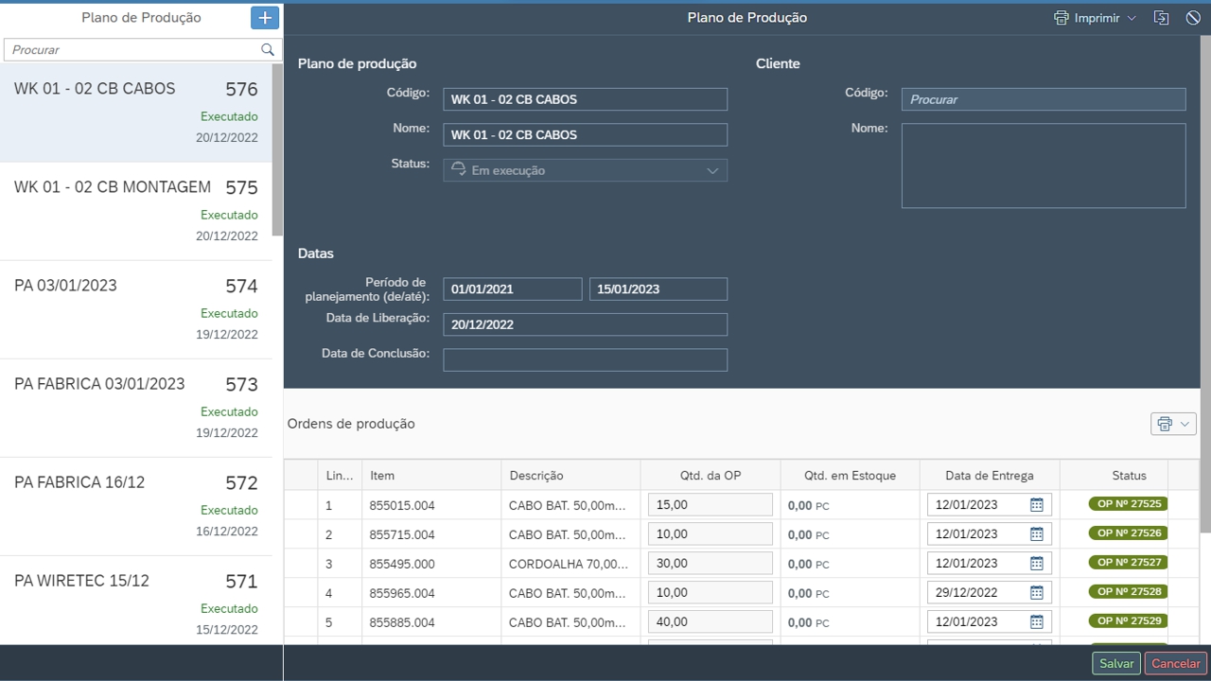
Task: Click the OP Nº 27529 status badge
Action: click(x=1128, y=621)
